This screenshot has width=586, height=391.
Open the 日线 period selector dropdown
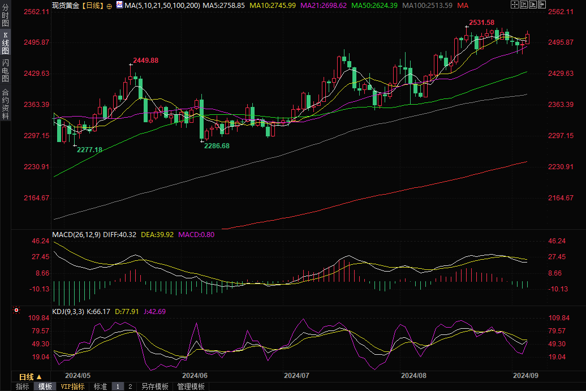[x=31, y=376]
